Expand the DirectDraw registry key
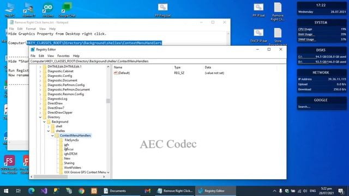Screen dimensions: 349x196 click(40, 103)
